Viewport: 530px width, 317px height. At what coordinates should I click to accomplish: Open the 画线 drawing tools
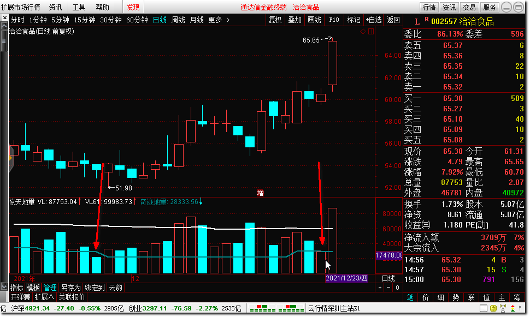click(314, 20)
